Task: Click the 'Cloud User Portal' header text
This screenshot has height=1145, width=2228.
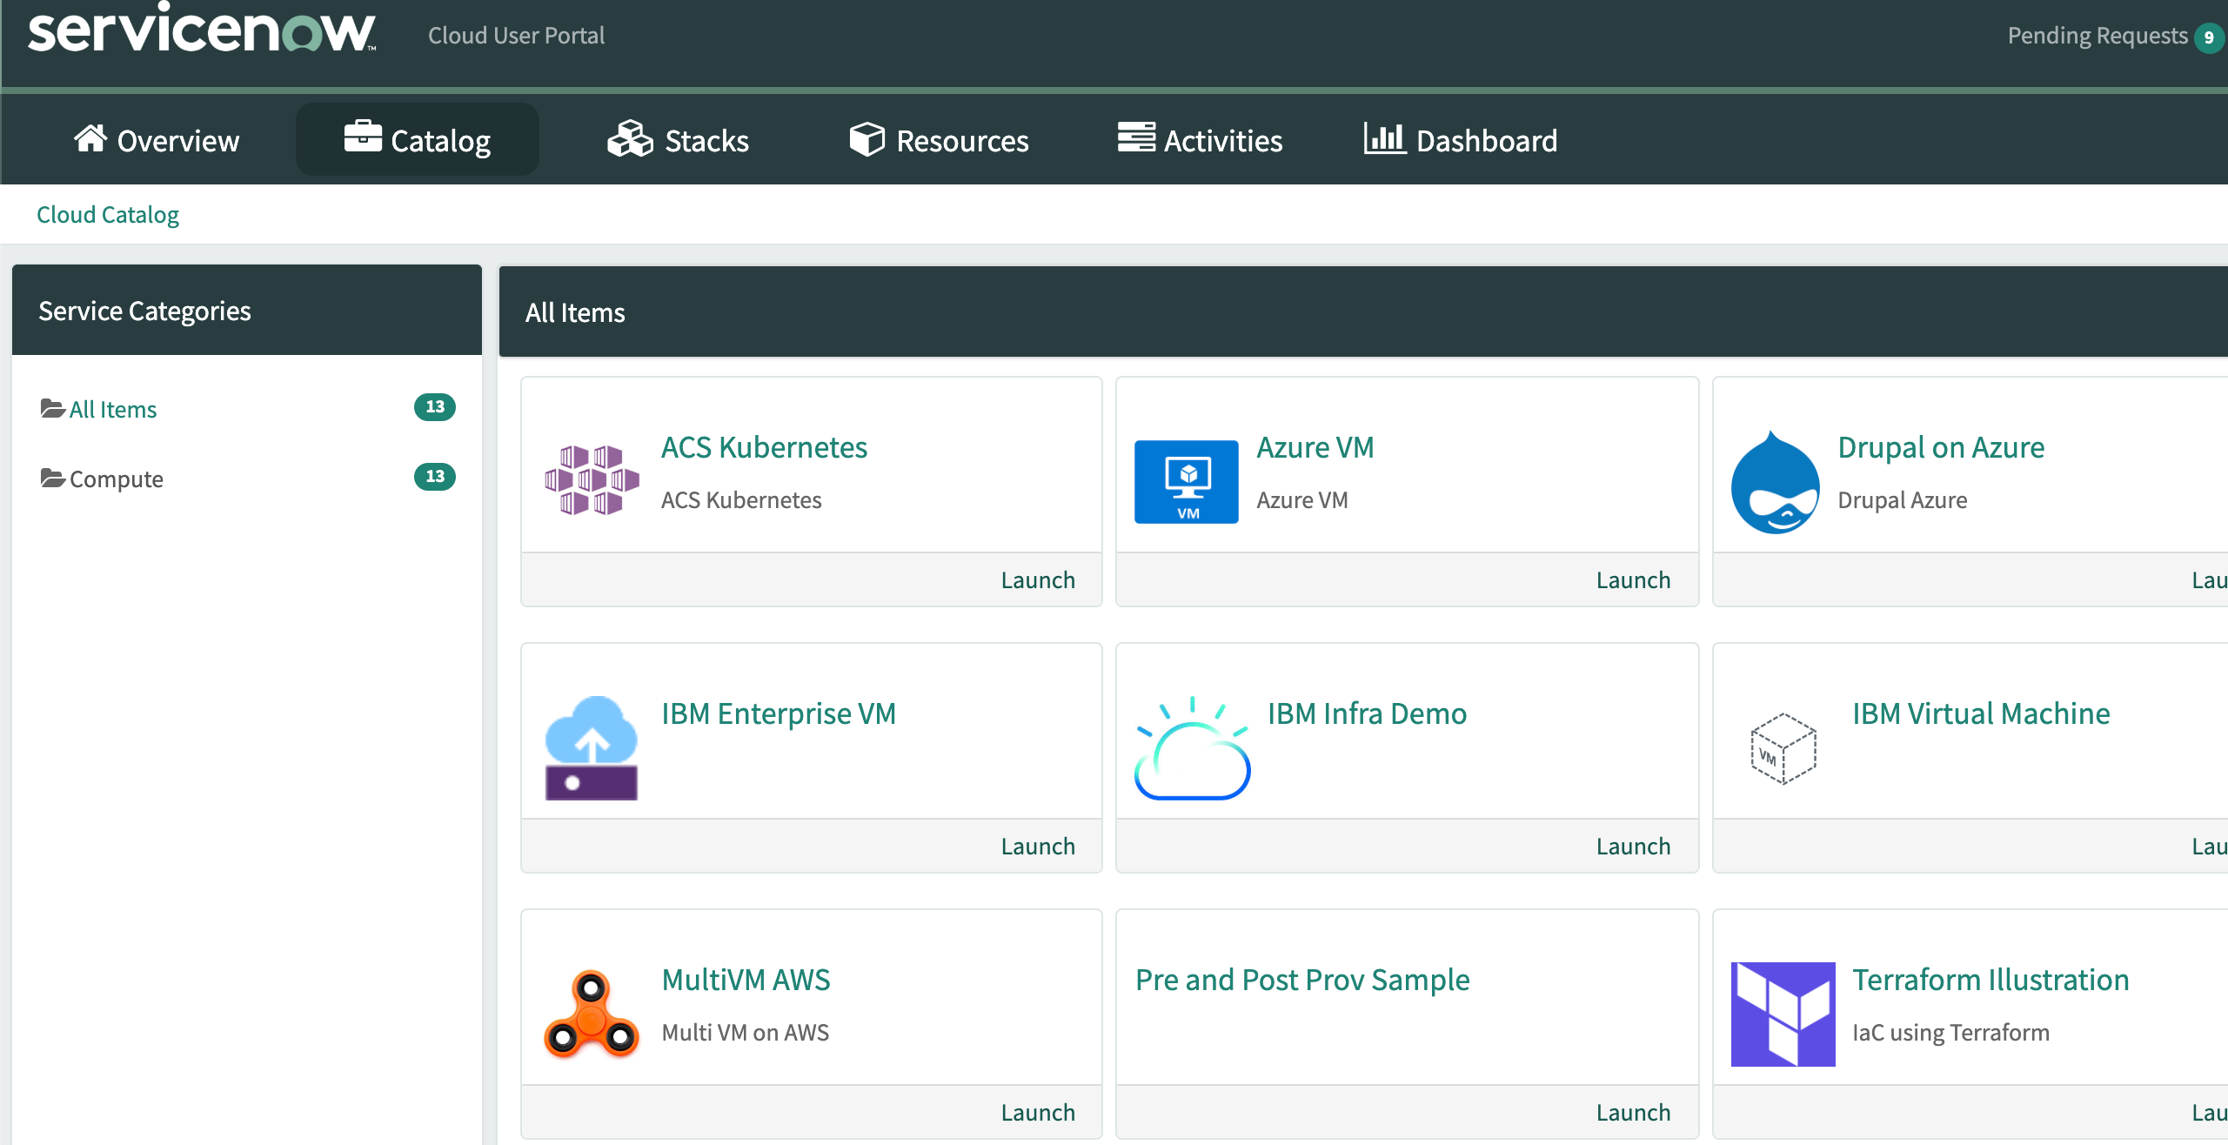Action: click(516, 35)
